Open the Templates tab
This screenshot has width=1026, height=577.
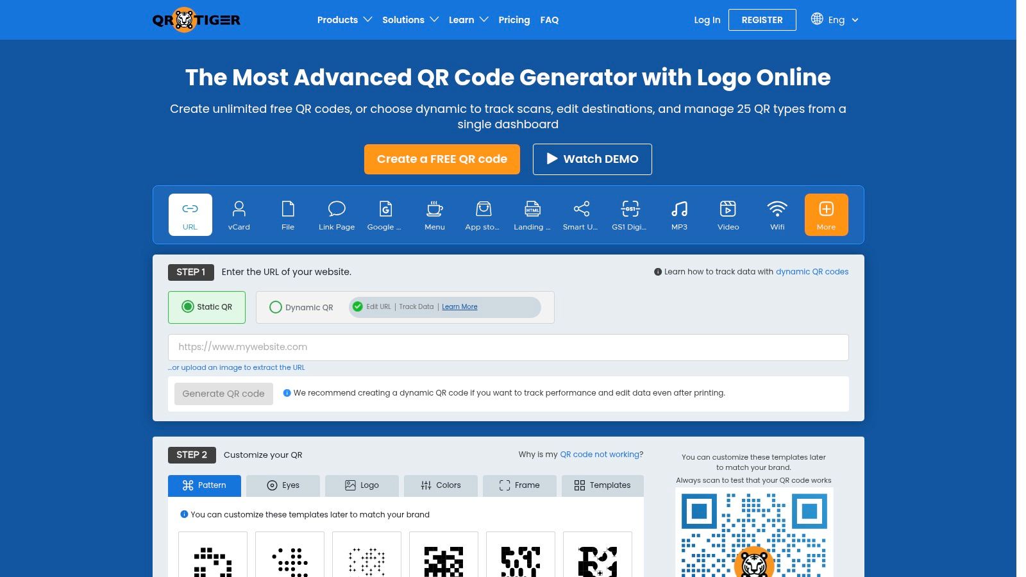pos(602,485)
